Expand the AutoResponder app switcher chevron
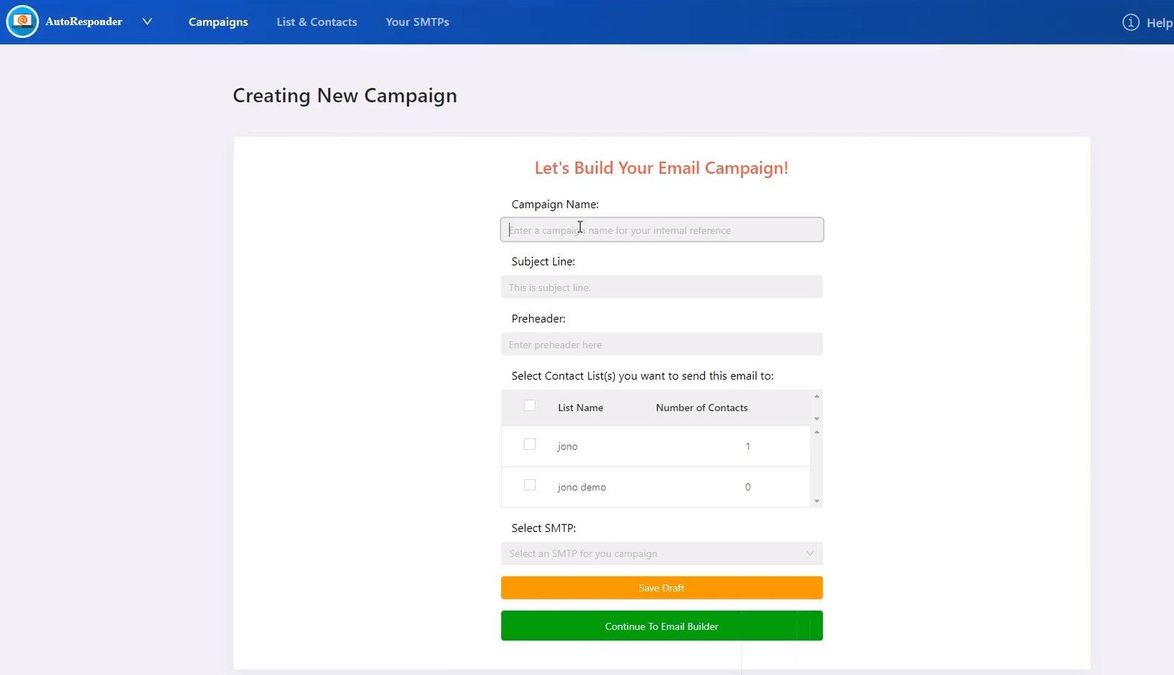The height and width of the screenshot is (675, 1174). 147,22
